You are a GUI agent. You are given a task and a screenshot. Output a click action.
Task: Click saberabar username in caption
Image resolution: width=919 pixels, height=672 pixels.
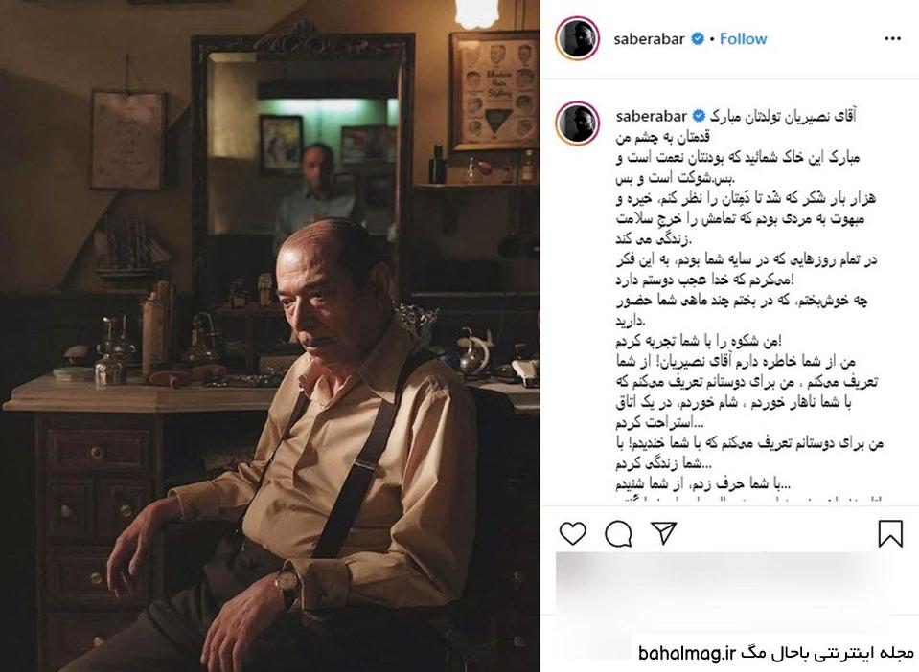pos(651,117)
